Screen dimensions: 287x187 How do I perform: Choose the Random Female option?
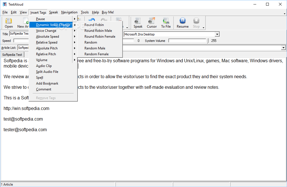coord(100,54)
